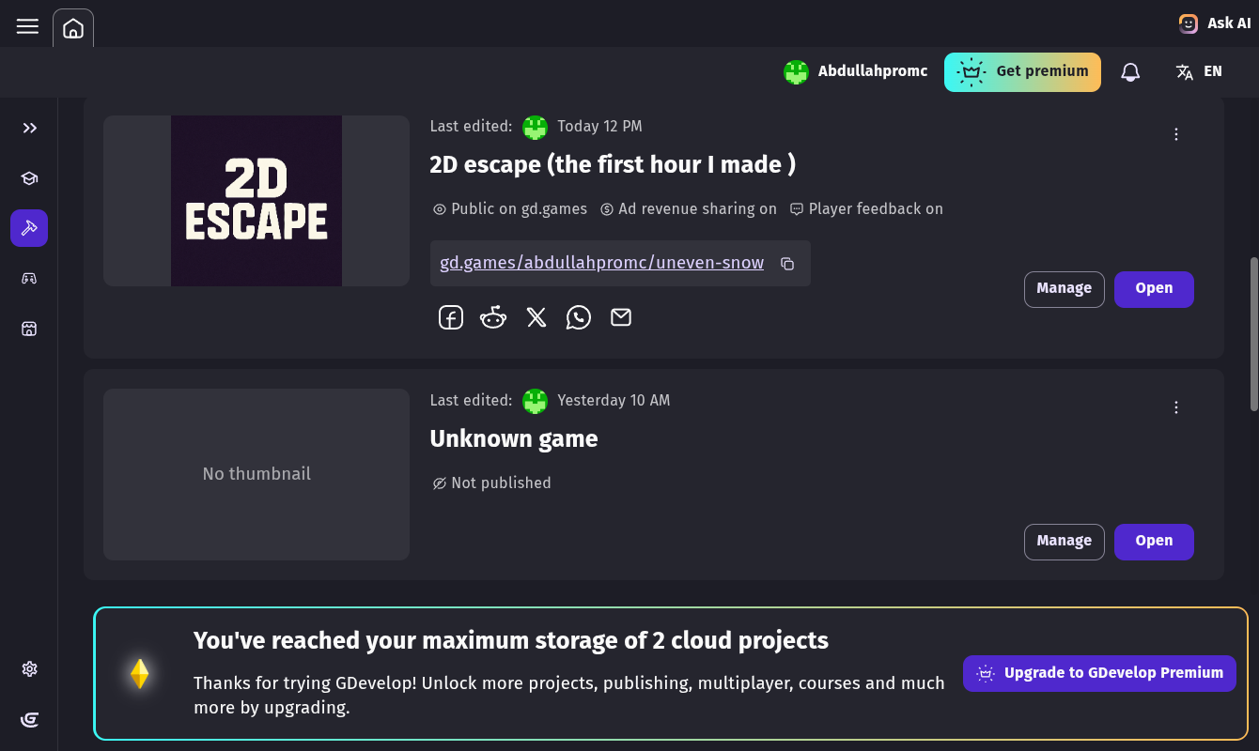The image size is (1259, 751).
Task: Click Upgrade to GDevelop Premium button
Action: click(1099, 673)
